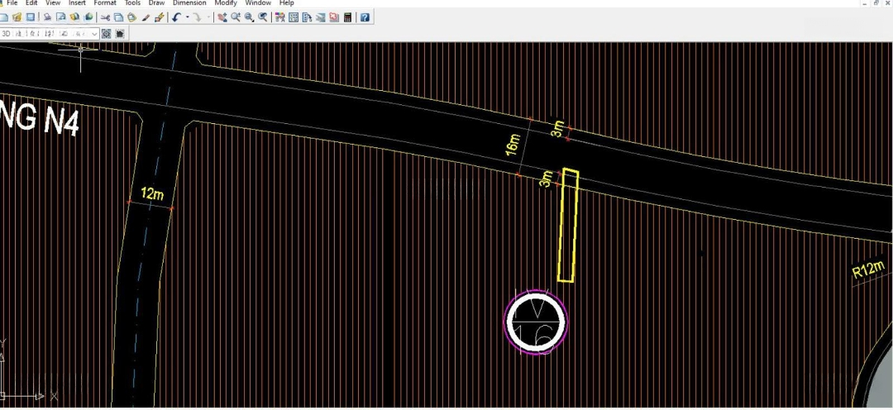Expand the undo history dropdown arrow
The image size is (893, 410).
[x=188, y=17]
